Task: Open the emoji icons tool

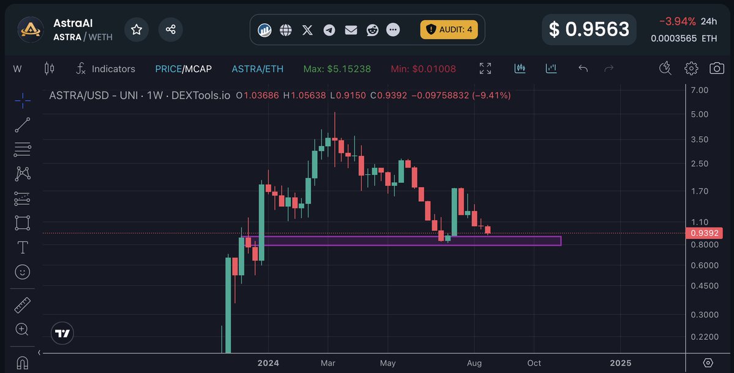Action: pyautogui.click(x=23, y=272)
